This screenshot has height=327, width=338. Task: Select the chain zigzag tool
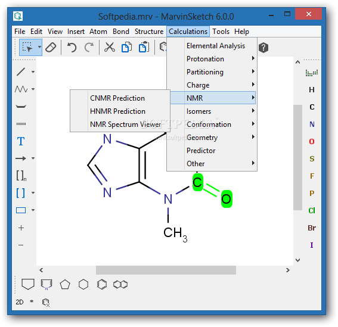21,89
